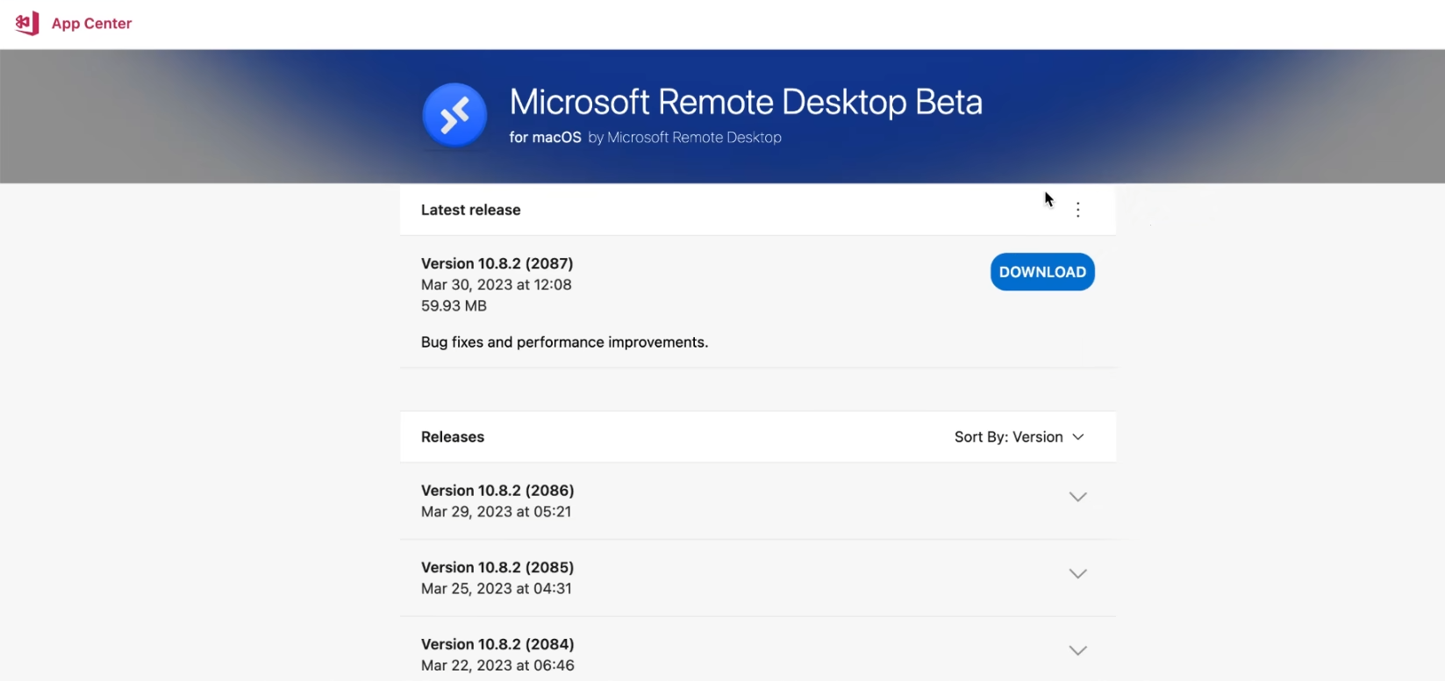The height and width of the screenshot is (681, 1445).
Task: Click the Microsoft Remote Desktop Beta heading
Action: point(746,102)
